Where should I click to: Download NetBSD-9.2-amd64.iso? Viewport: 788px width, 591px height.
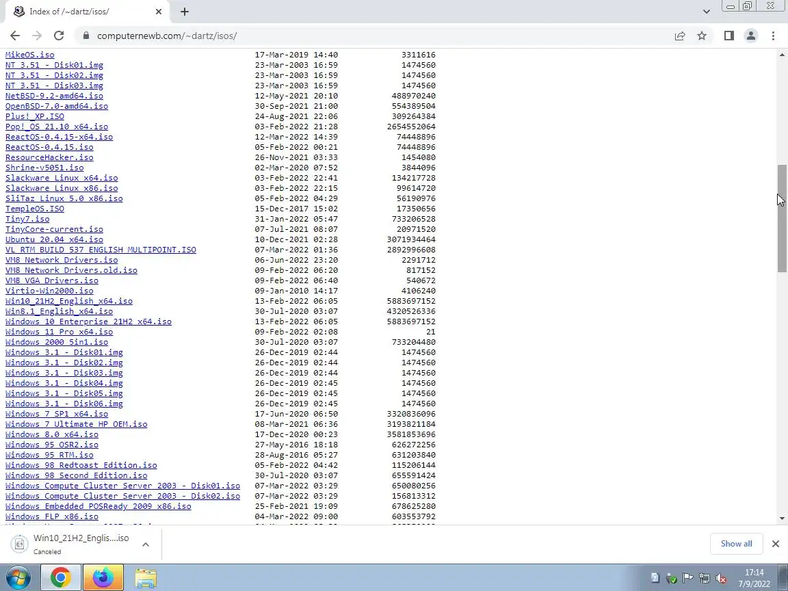click(54, 96)
